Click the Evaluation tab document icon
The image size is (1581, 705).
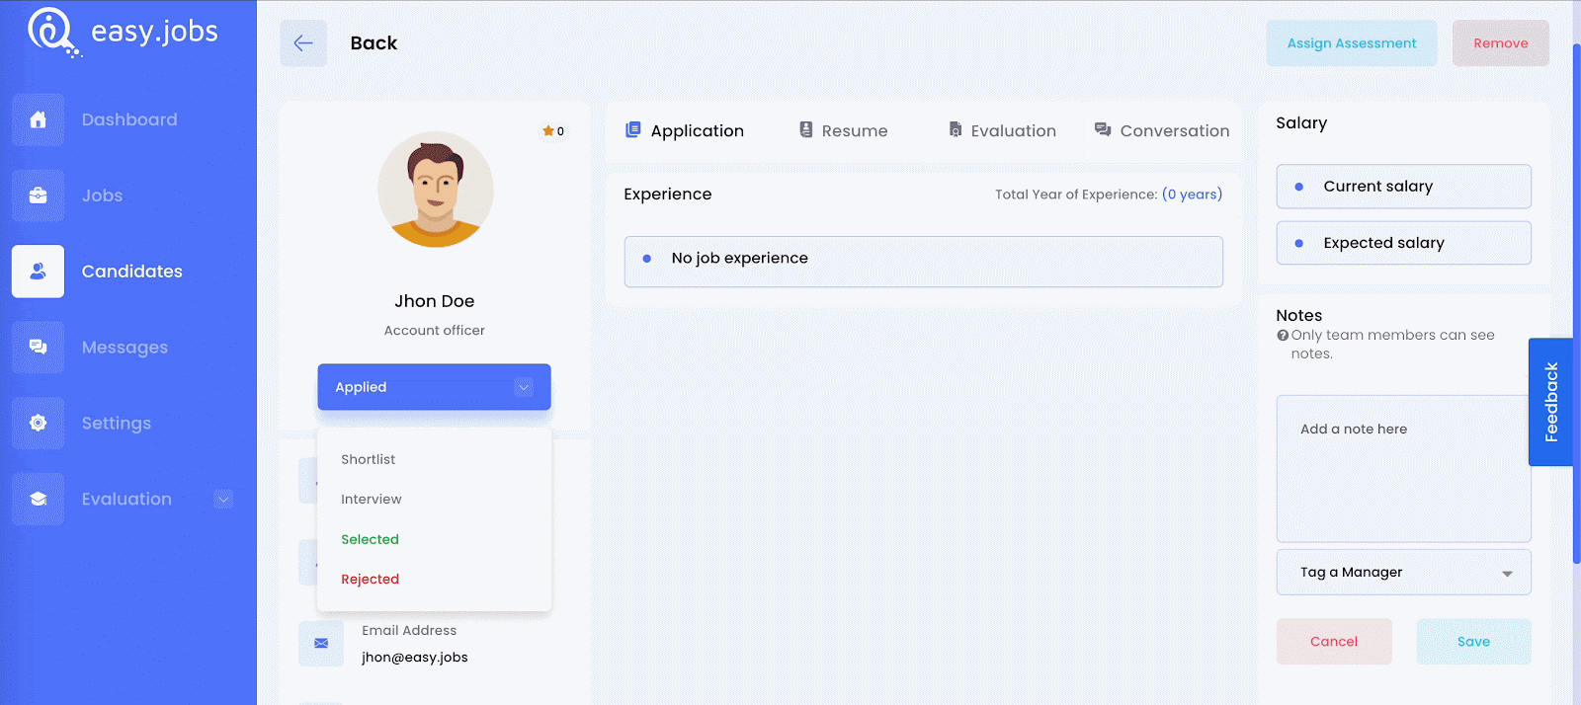pyautogui.click(x=956, y=129)
